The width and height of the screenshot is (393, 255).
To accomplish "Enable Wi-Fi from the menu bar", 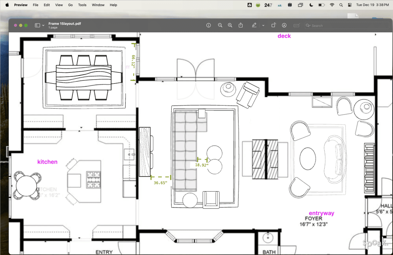I will coord(332,5).
